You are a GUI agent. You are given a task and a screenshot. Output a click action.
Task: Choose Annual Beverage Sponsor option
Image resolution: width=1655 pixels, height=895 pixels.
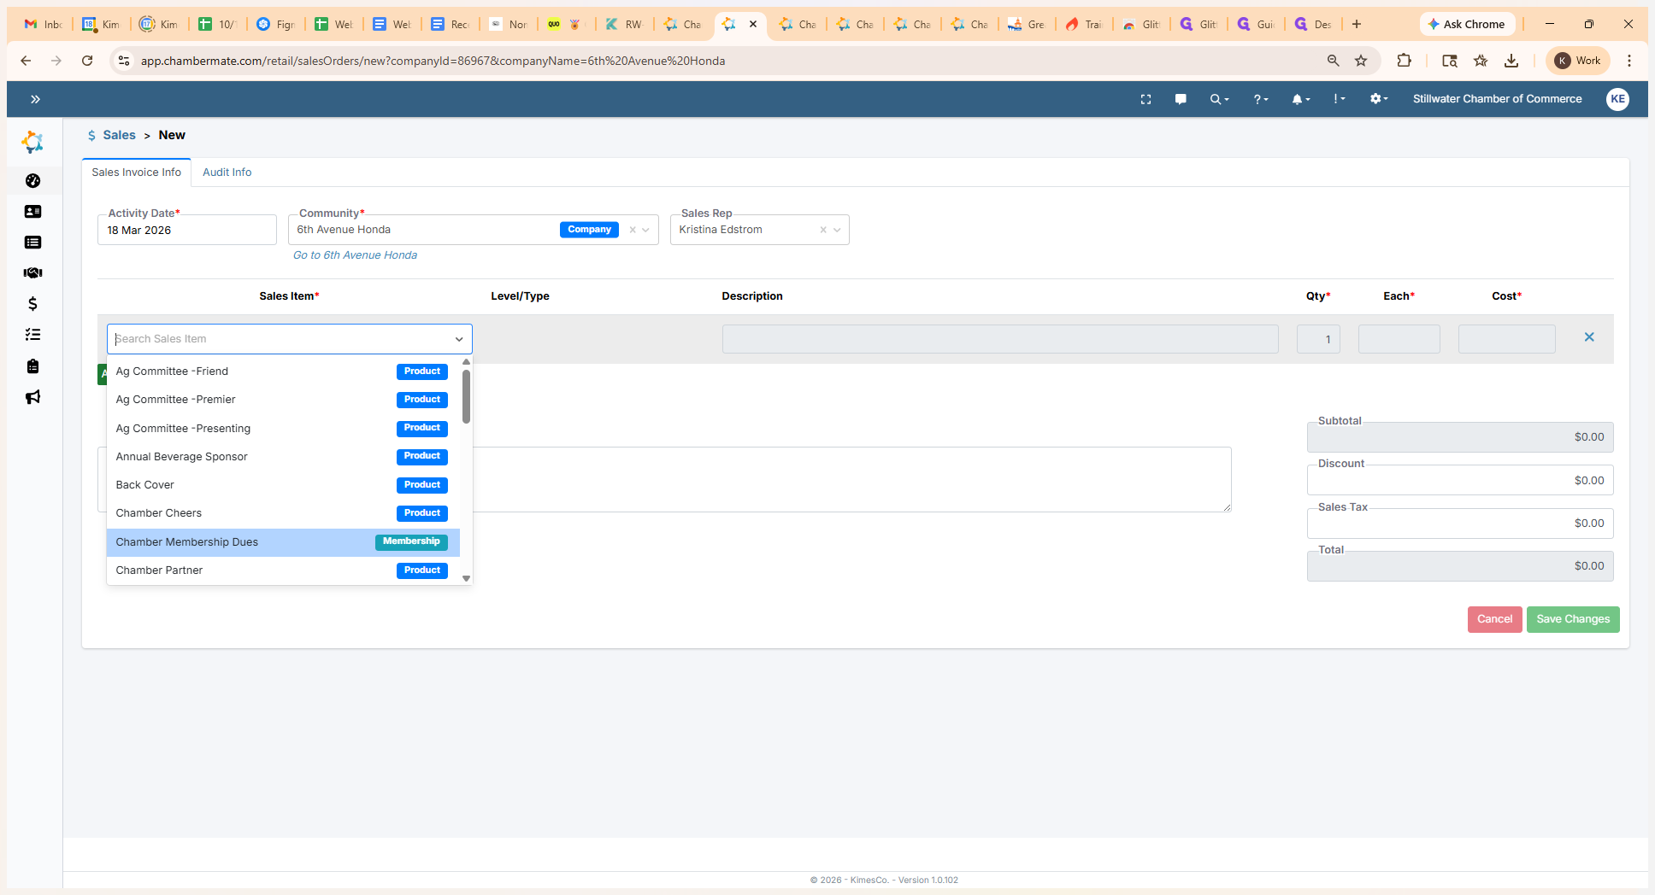pyautogui.click(x=182, y=457)
